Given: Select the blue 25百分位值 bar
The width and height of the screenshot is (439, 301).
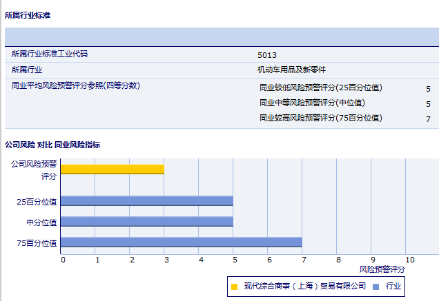Looking at the screenshot, I should tap(147, 201).
